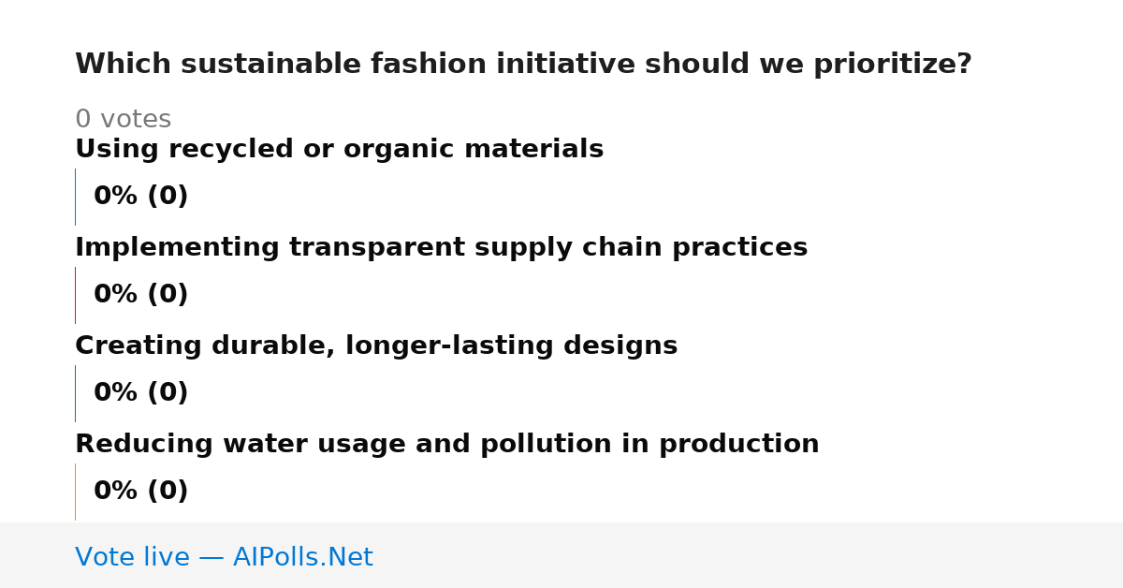Click the 0% (0) result under recycled materials
The image size is (1123, 588).
click(x=140, y=197)
